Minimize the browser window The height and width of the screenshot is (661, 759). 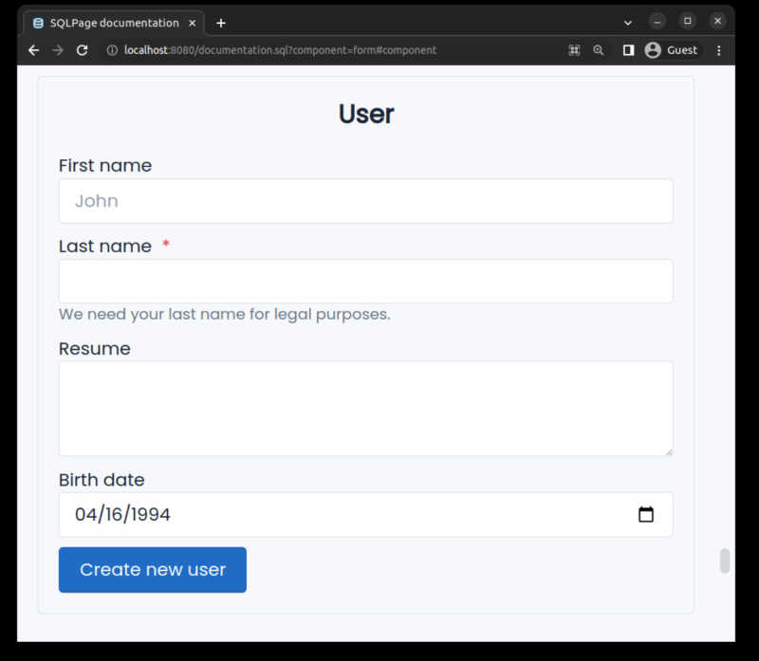pos(657,21)
